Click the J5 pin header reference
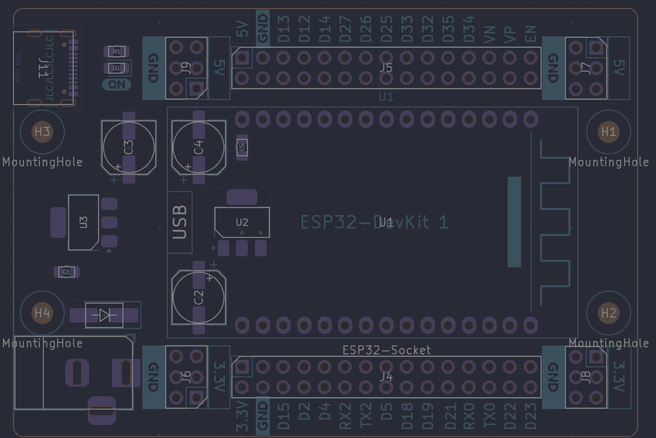This screenshot has height=438, width=656. click(x=386, y=68)
